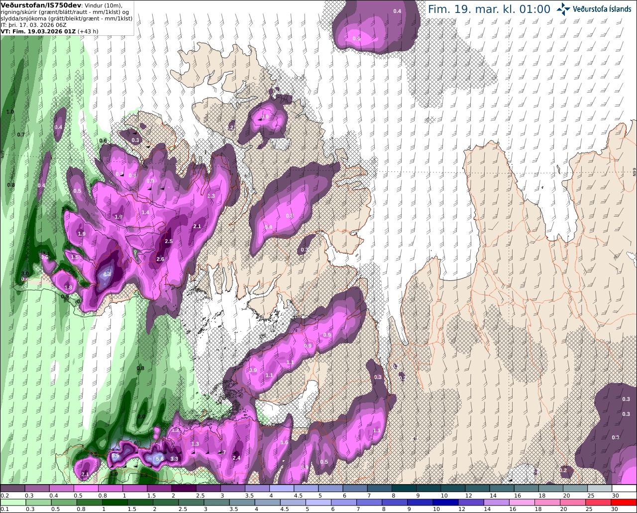Click the VT valid time line in info box
This screenshot has width=637, height=513.
point(49,31)
